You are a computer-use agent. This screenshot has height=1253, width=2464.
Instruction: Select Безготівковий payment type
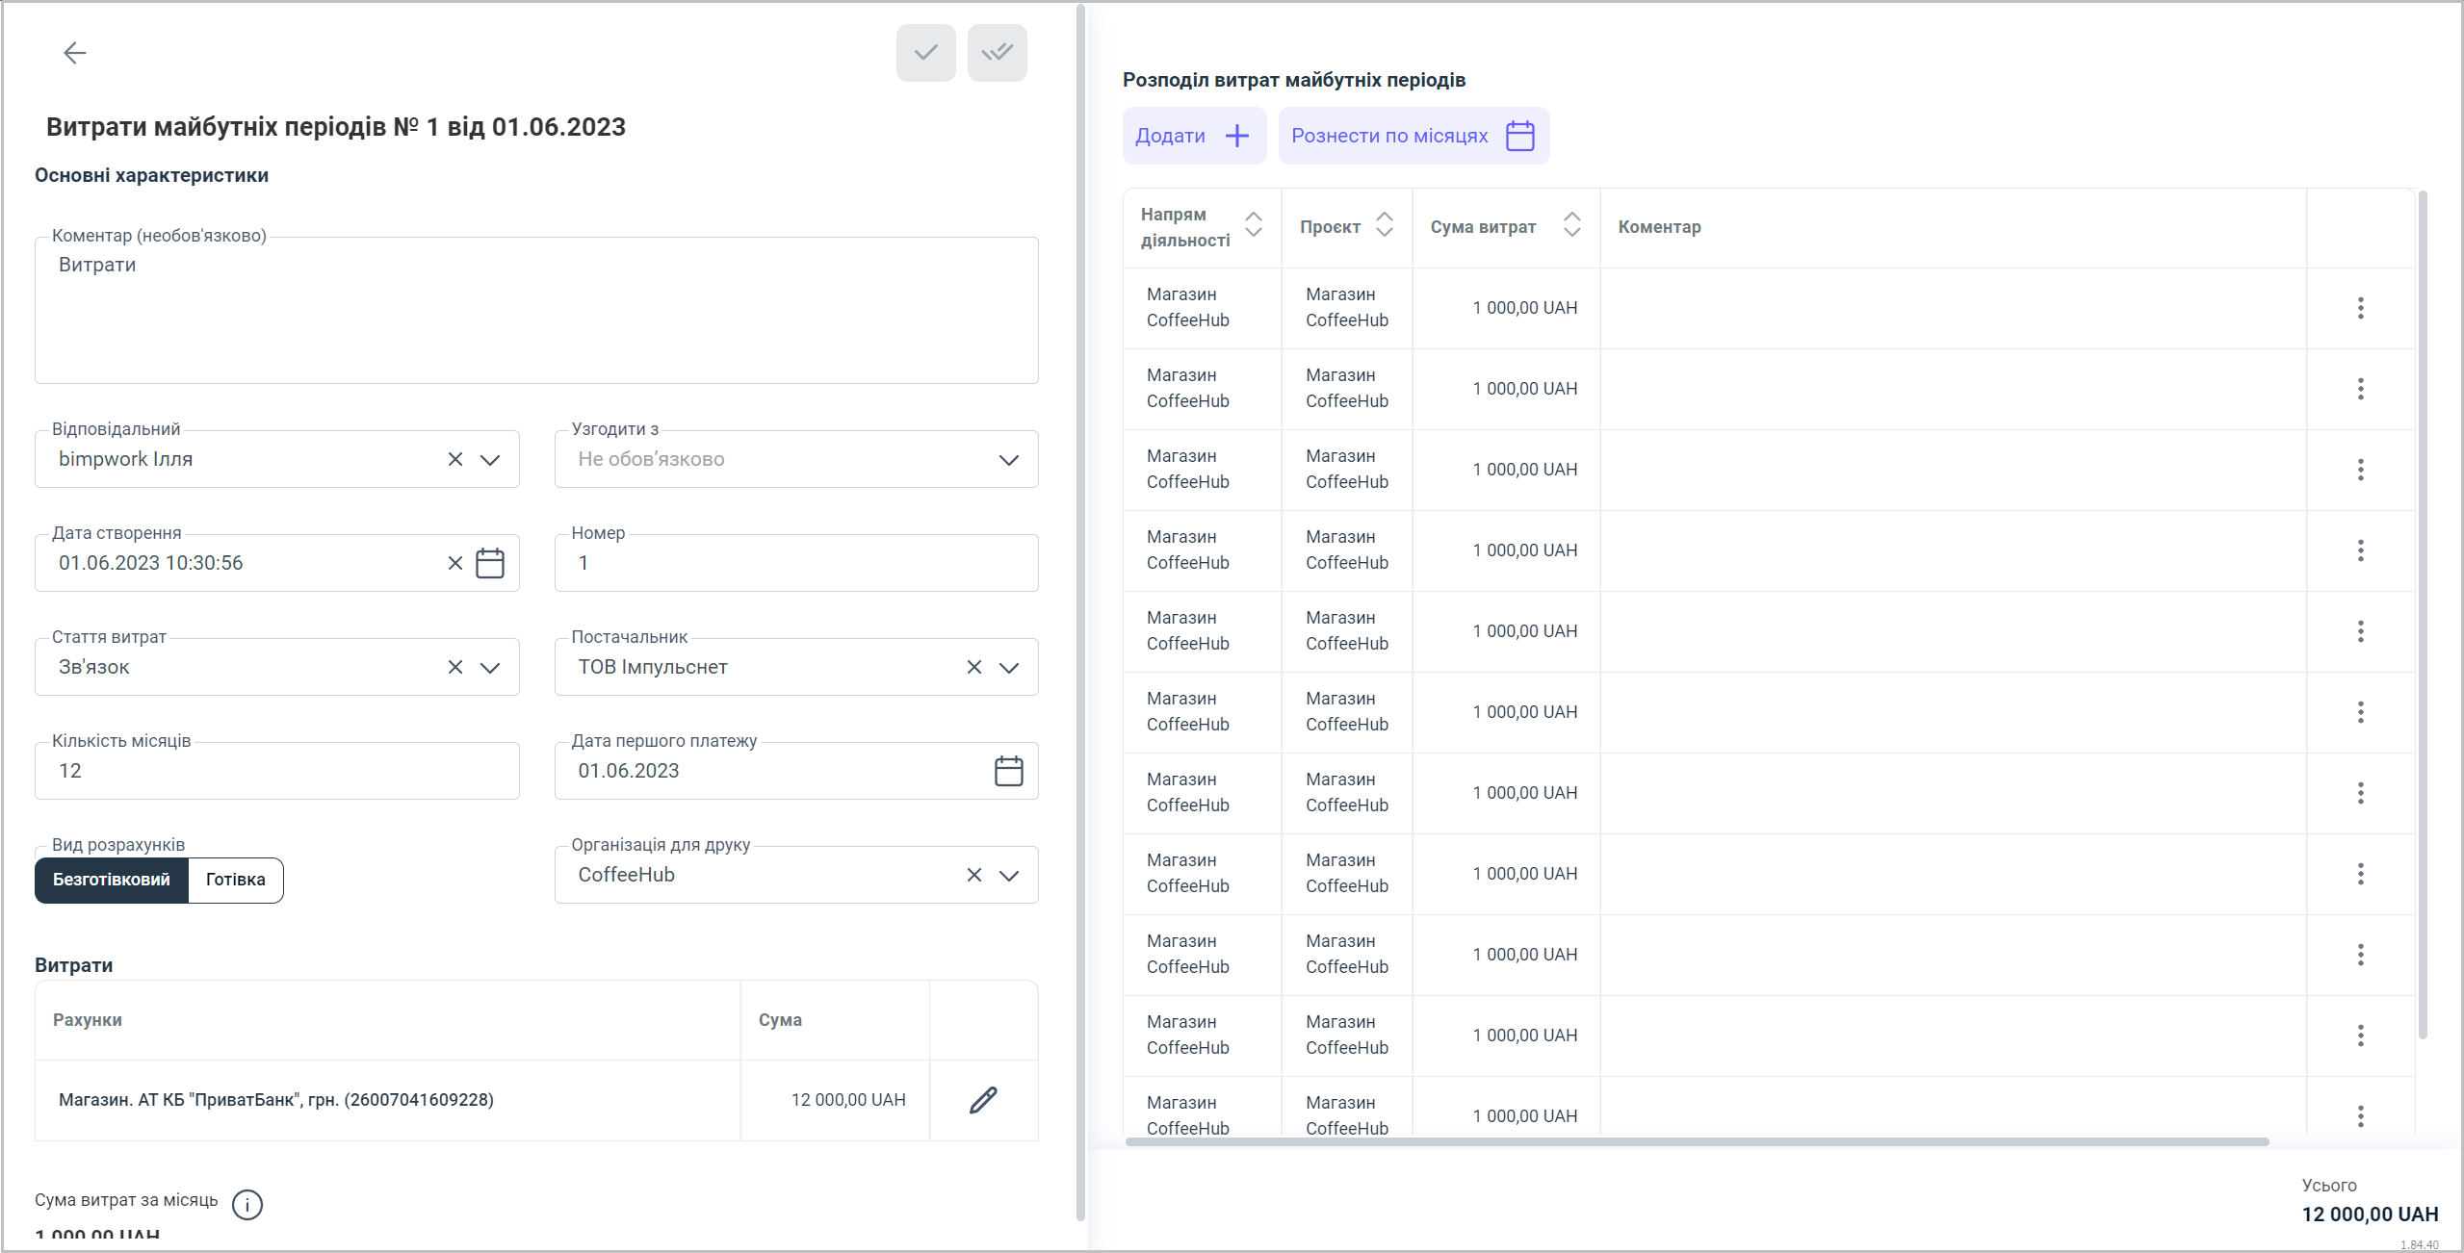[112, 880]
